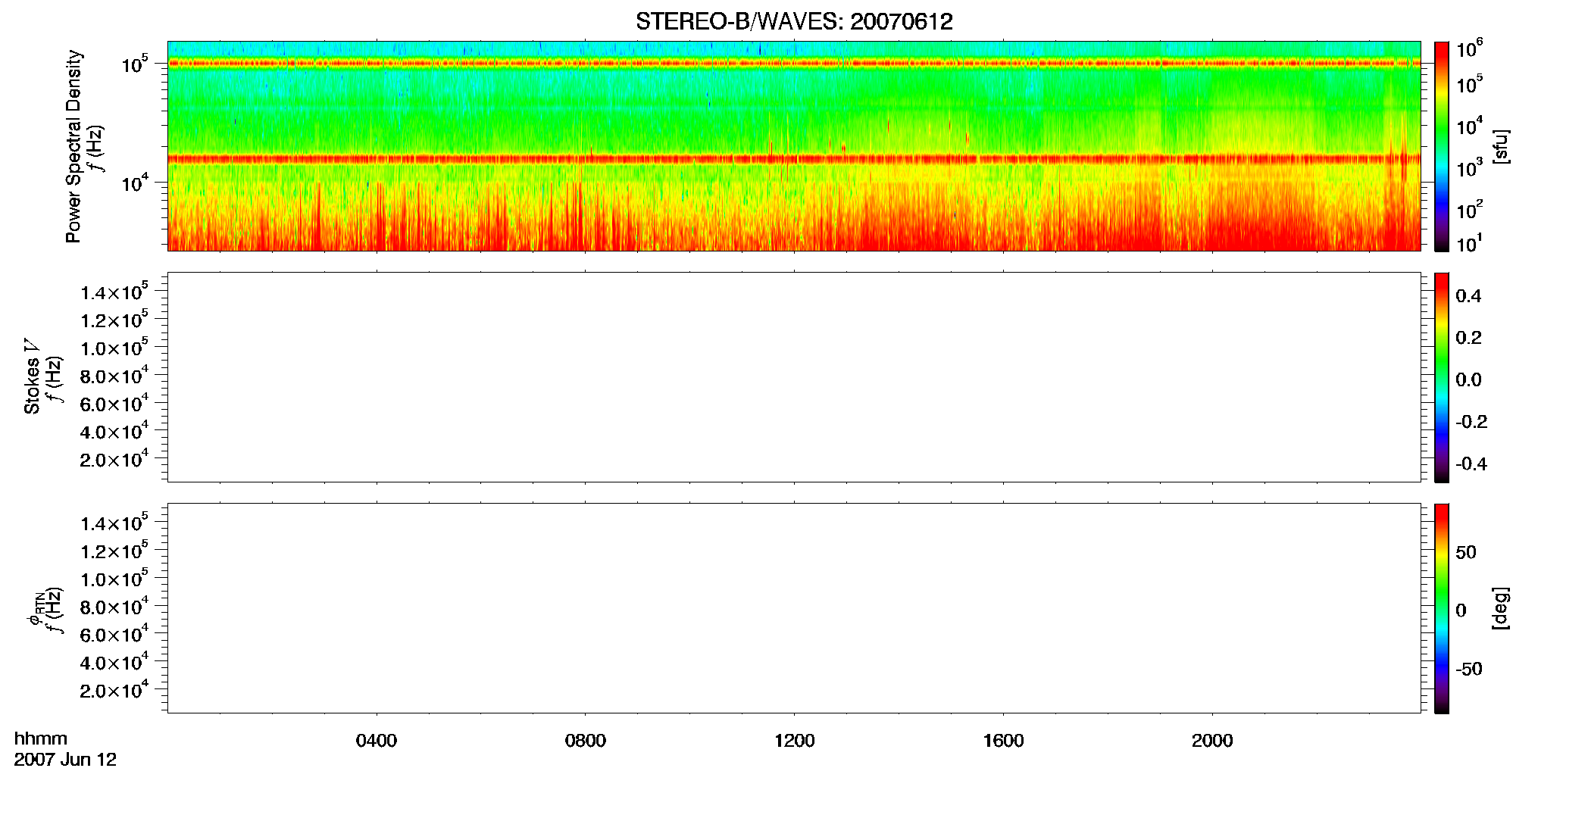Click the red band just above 10^4 Hz
The width and height of the screenshot is (1588, 818).
pos(794,159)
